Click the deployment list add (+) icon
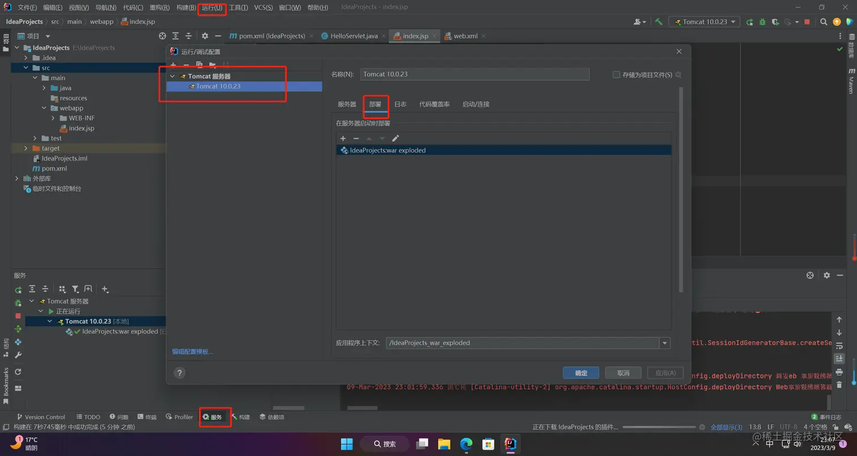 click(343, 138)
